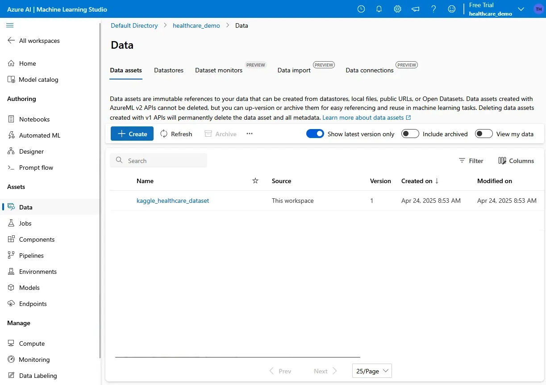The width and height of the screenshot is (546, 385).
Task: Open the more options ellipsis next to Archive
Action: point(249,134)
